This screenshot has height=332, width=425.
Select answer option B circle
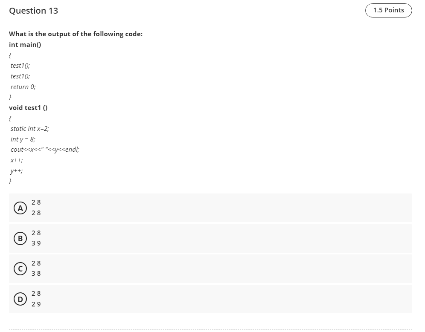pyautogui.click(x=20, y=238)
